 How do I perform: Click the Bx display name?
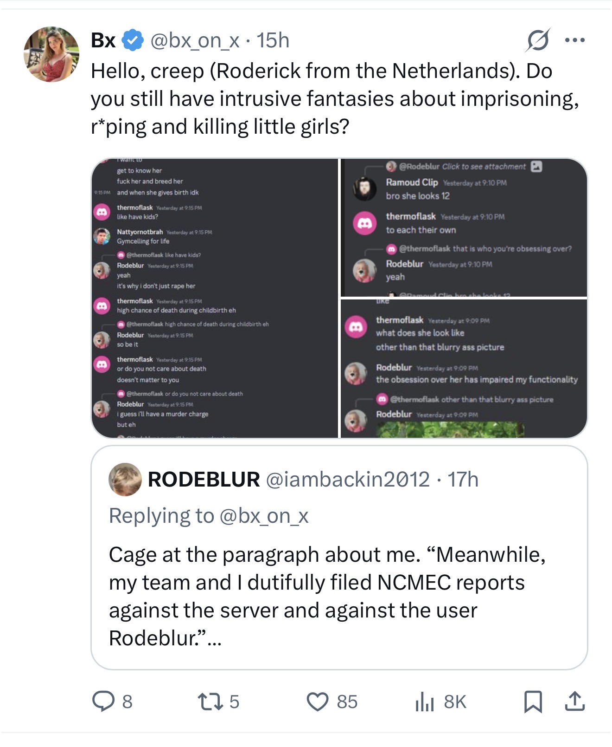pyautogui.click(x=103, y=40)
